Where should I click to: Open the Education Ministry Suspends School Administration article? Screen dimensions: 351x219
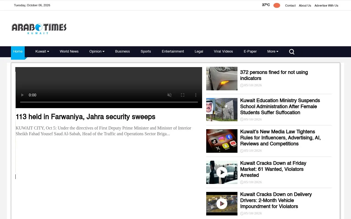coord(280,106)
